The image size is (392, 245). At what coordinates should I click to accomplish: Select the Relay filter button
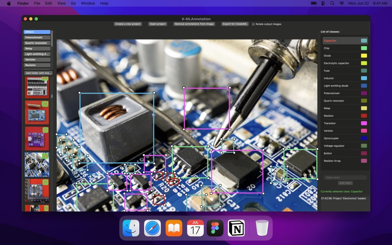pyautogui.click(x=37, y=49)
